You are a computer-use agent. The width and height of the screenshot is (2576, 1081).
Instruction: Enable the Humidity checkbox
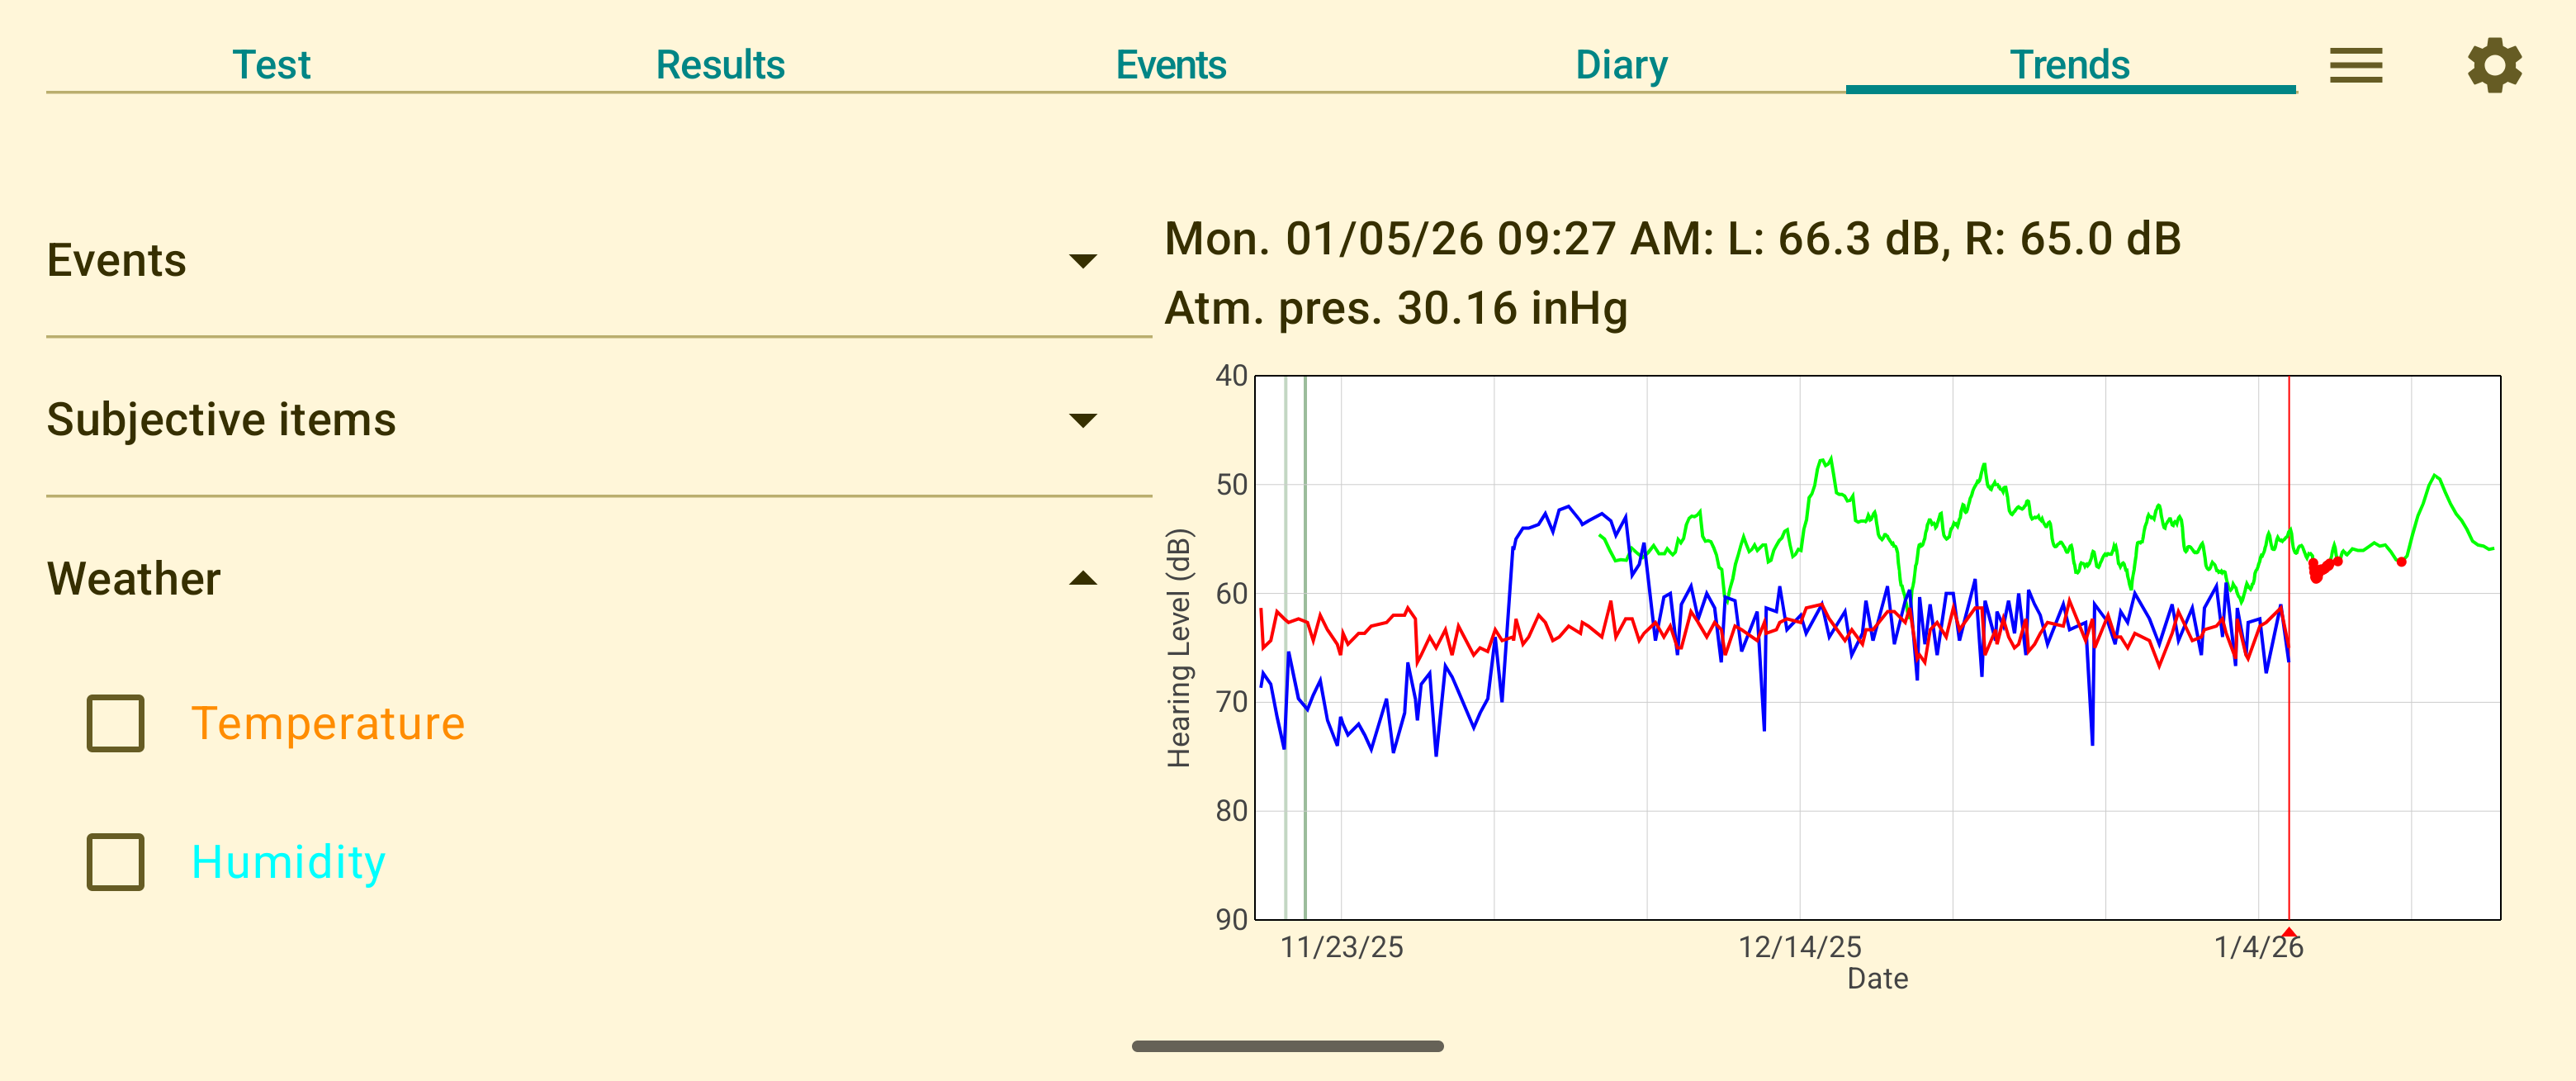pos(114,861)
